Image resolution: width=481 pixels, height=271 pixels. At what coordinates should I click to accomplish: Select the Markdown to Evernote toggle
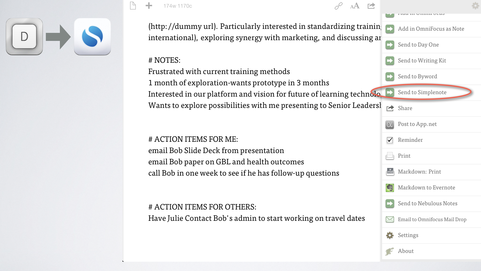(426, 187)
